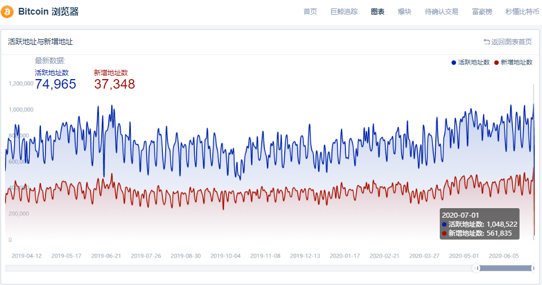Click the 1,000,000 y-axis label
Screen dimensions: 542x285
[x=21, y=109]
